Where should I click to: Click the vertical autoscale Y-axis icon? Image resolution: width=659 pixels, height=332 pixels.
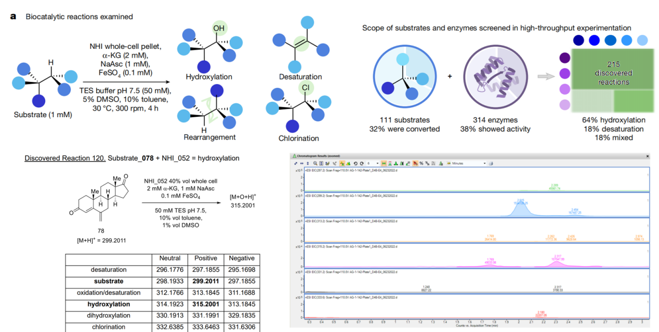pyautogui.click(x=308, y=163)
